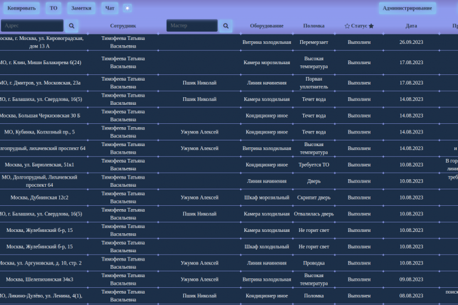Open the ТО section
This screenshot has height=305, width=458.
(53, 8)
